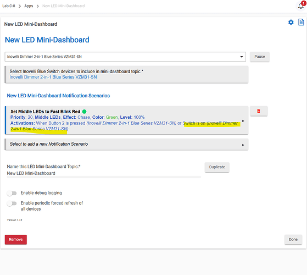Click Set Middle LEDs to Fast Blink Red title
This screenshot has height=275, width=307.
pyautogui.click(x=46, y=112)
